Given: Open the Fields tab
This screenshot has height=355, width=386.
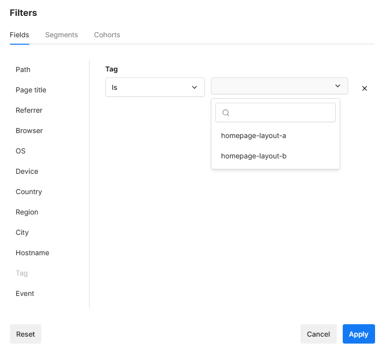Looking at the screenshot, I should point(19,35).
